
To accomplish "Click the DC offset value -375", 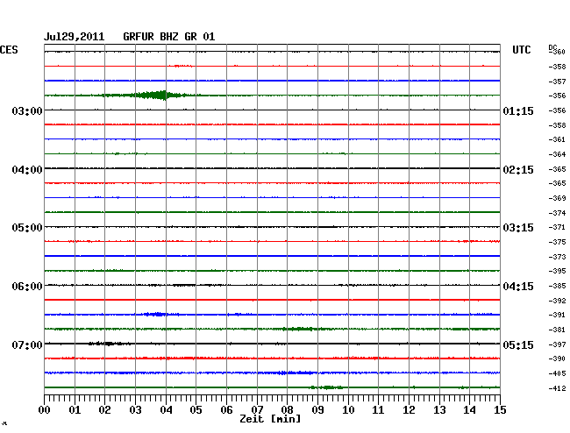I will [x=557, y=242].
